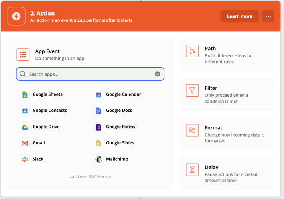Click the '2. Action' header title

pyautogui.click(x=42, y=13)
